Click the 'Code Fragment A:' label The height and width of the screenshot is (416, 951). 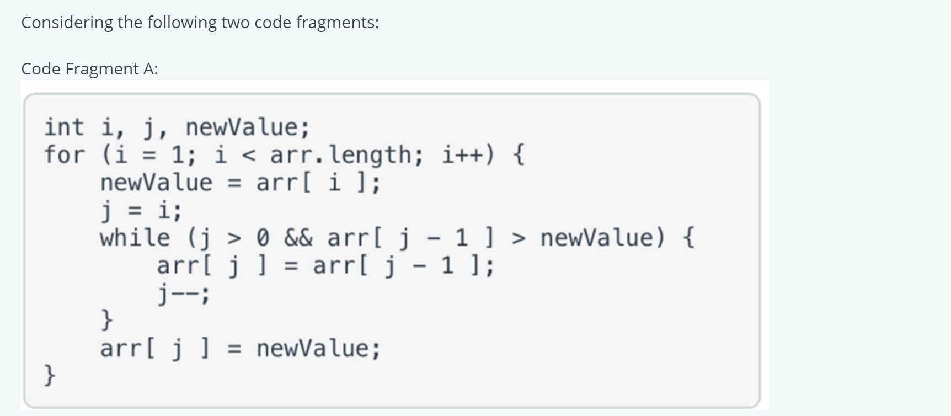coord(89,69)
